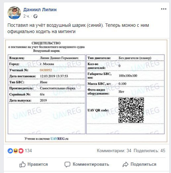Click the globe public privacy icon
This screenshot has width=171, height=173.
pos(35,16)
